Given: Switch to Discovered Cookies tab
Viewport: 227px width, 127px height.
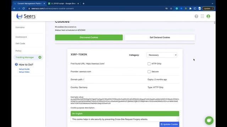Looking at the screenshot, I should coord(89,37).
